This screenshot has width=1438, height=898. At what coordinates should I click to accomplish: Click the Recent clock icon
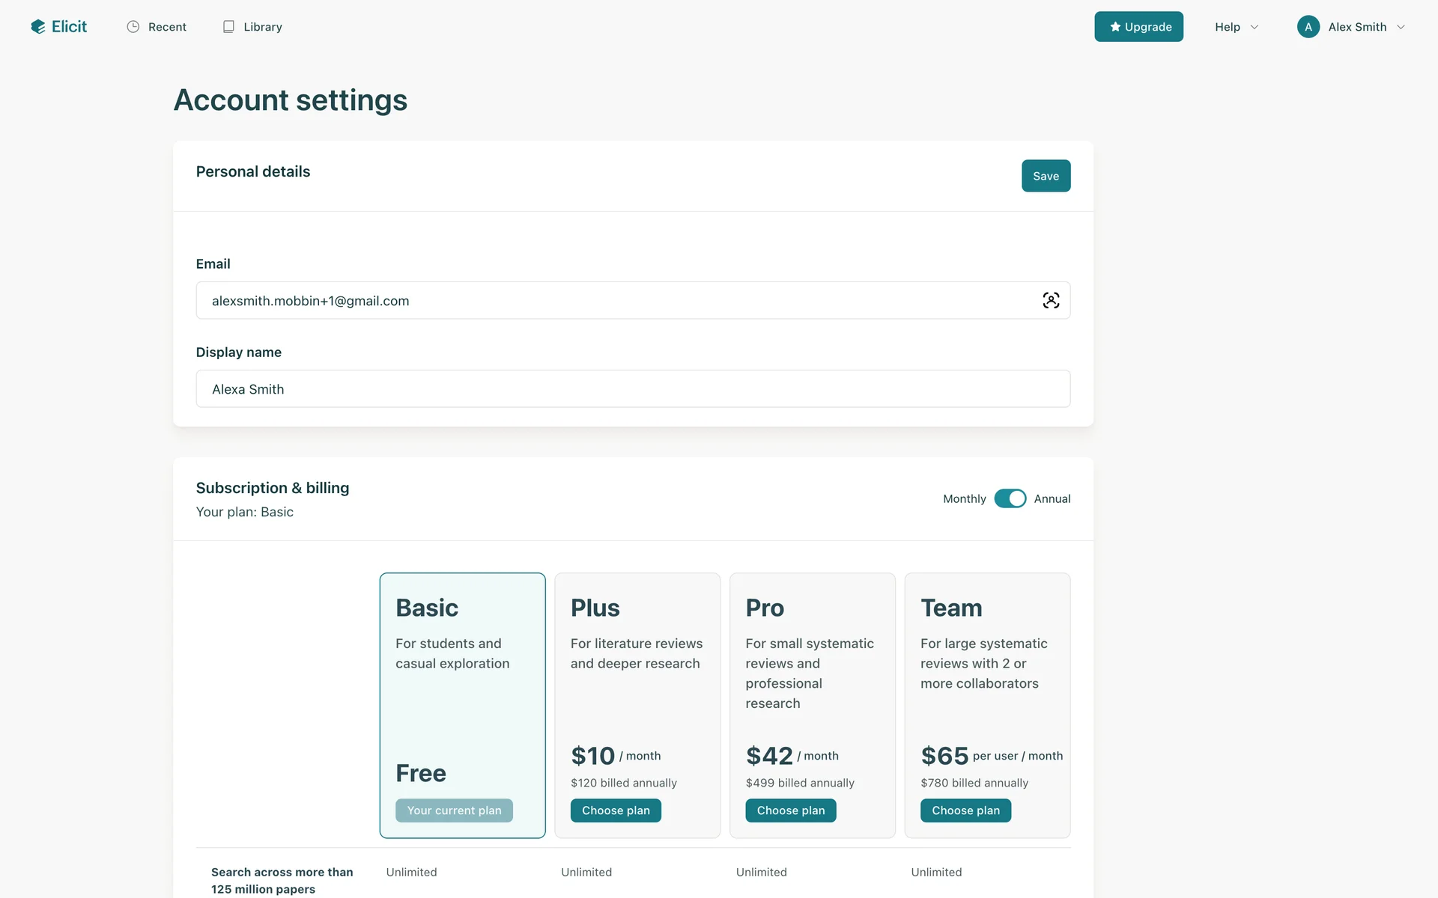pyautogui.click(x=133, y=27)
